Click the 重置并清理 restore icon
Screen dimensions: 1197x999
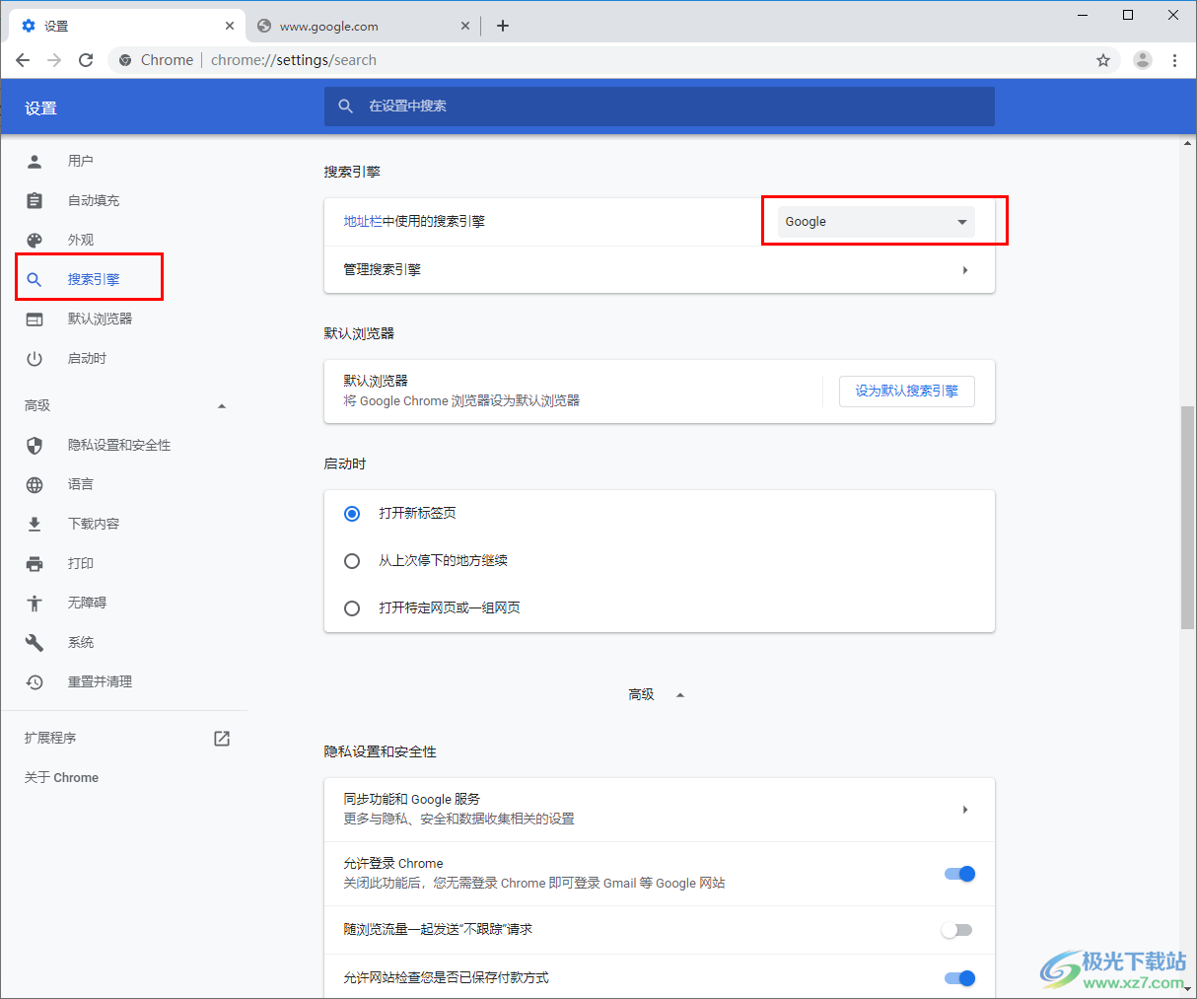coord(35,681)
